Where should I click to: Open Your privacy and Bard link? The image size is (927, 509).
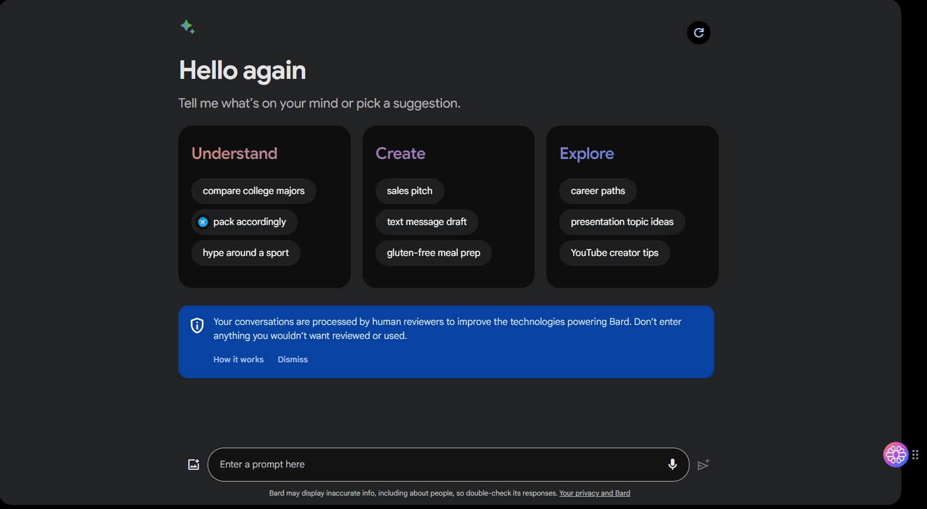click(595, 493)
